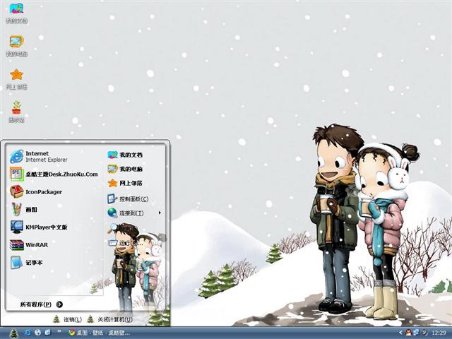Select 网上邻居 star desktop icon
This screenshot has width=452, height=339.
click(x=17, y=79)
